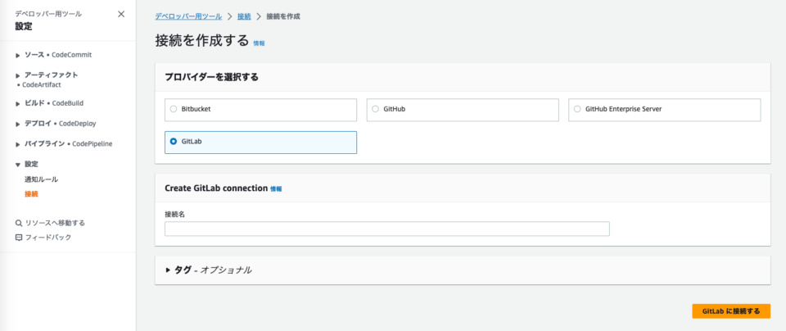Click the フィードバック comment icon

pos(19,238)
